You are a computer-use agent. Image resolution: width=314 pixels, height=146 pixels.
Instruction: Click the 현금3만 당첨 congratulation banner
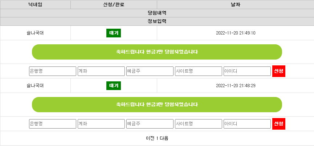coord(157,105)
